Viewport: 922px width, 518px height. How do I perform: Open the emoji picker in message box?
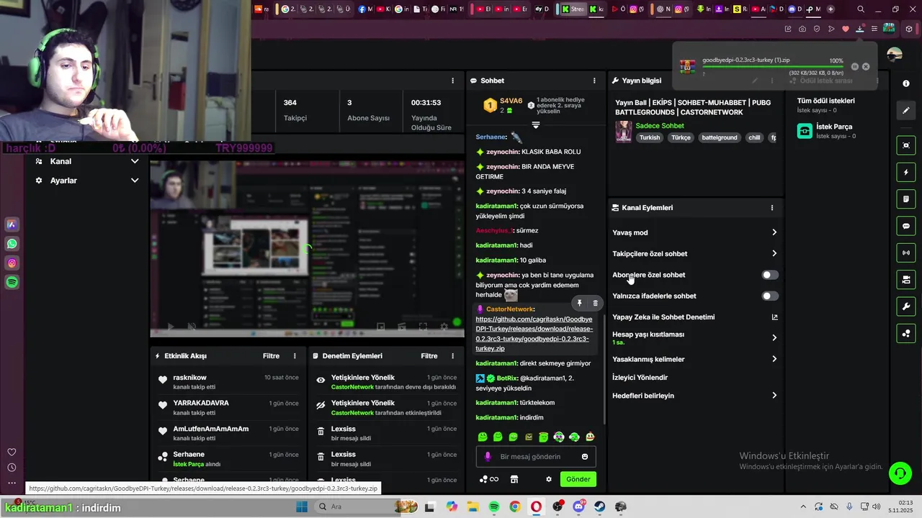(x=585, y=457)
